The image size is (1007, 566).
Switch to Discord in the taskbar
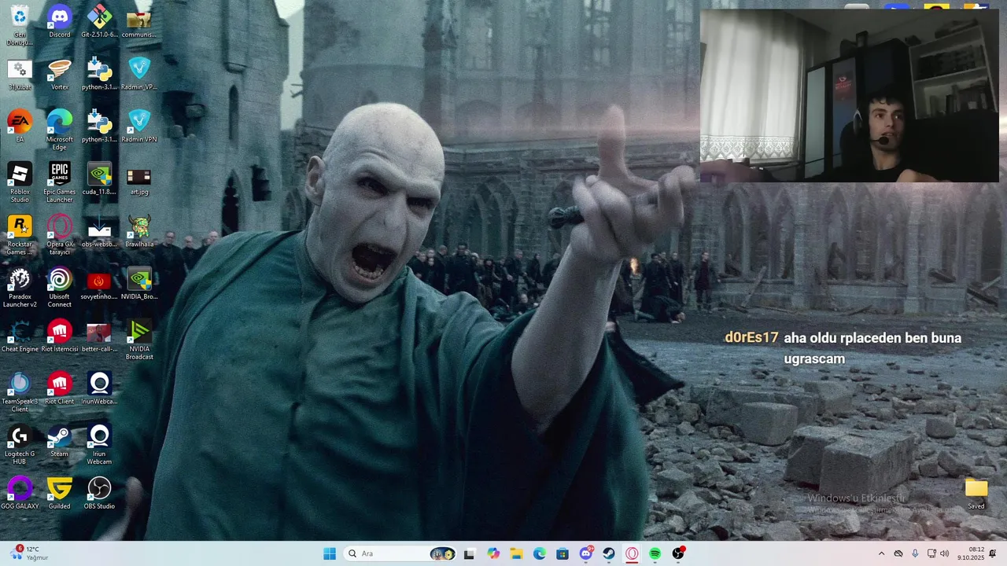pyautogui.click(x=586, y=553)
